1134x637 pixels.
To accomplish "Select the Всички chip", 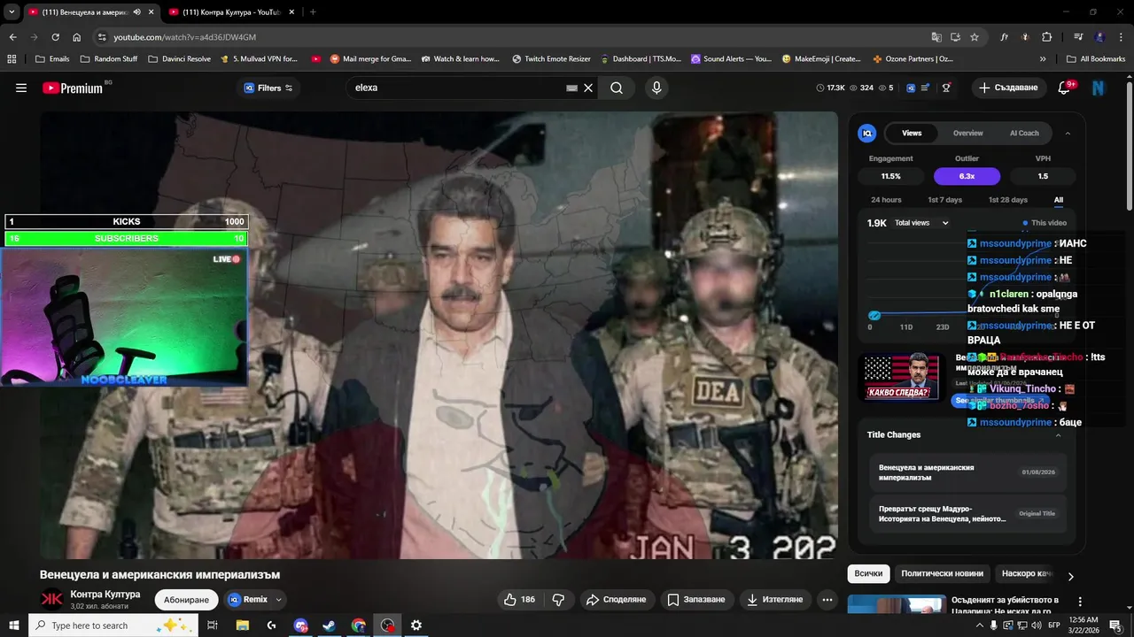I will [868, 573].
